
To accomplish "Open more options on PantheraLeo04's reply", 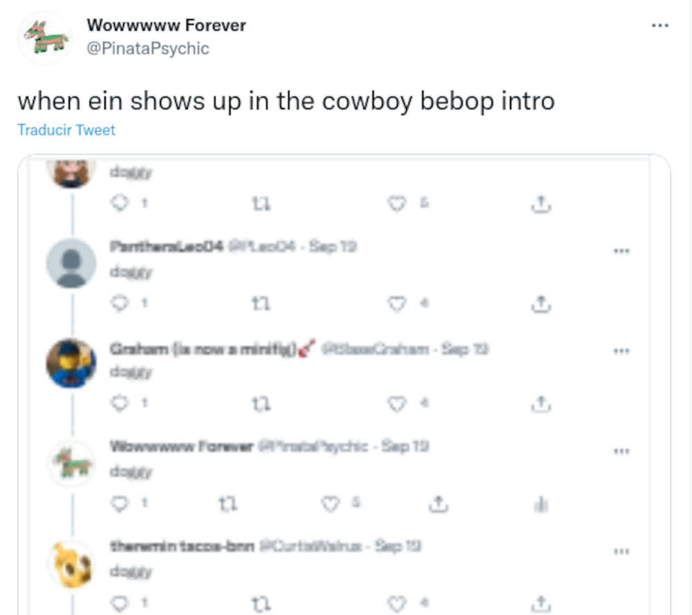I will click(x=621, y=251).
